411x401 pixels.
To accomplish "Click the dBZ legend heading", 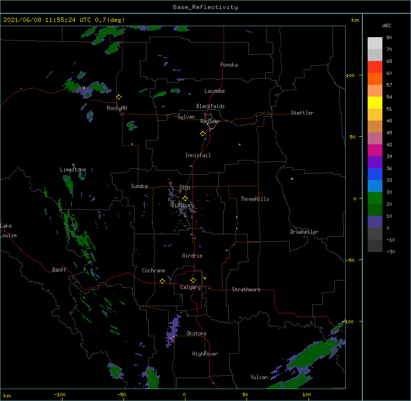I will 386,25.
